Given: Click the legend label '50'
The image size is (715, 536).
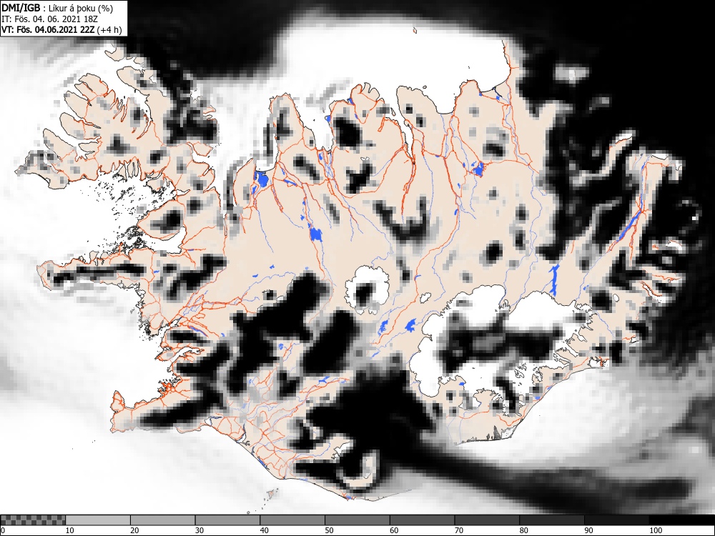Looking at the screenshot, I should tap(329, 530).
